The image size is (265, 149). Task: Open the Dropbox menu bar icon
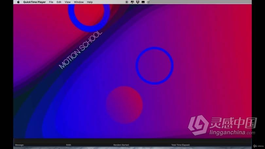pos(137,2)
